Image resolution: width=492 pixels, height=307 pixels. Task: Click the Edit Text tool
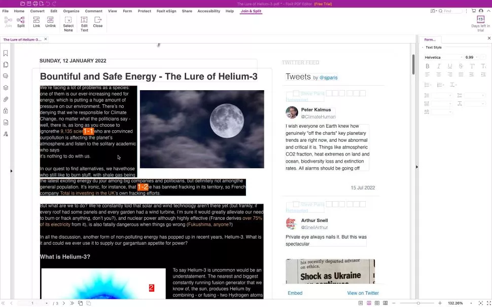coord(84,24)
